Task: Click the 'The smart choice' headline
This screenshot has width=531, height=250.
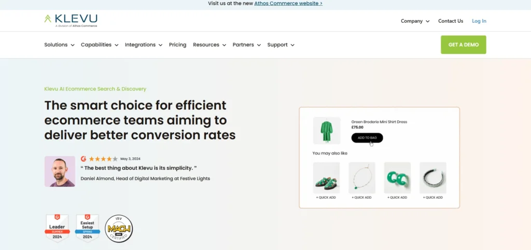Action: pos(140,120)
